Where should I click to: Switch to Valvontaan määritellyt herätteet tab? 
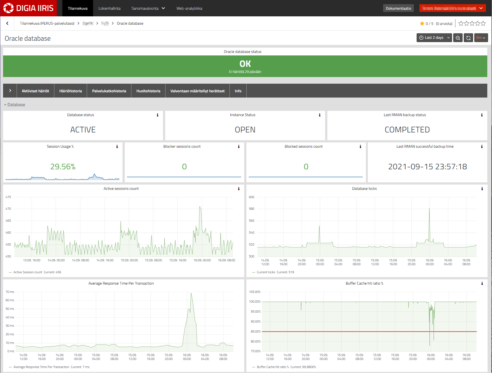pos(198,91)
